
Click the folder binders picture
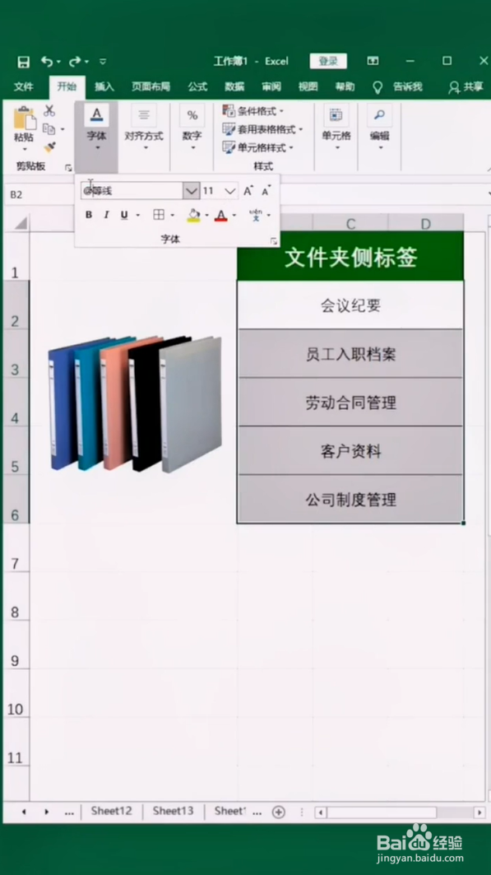point(135,404)
